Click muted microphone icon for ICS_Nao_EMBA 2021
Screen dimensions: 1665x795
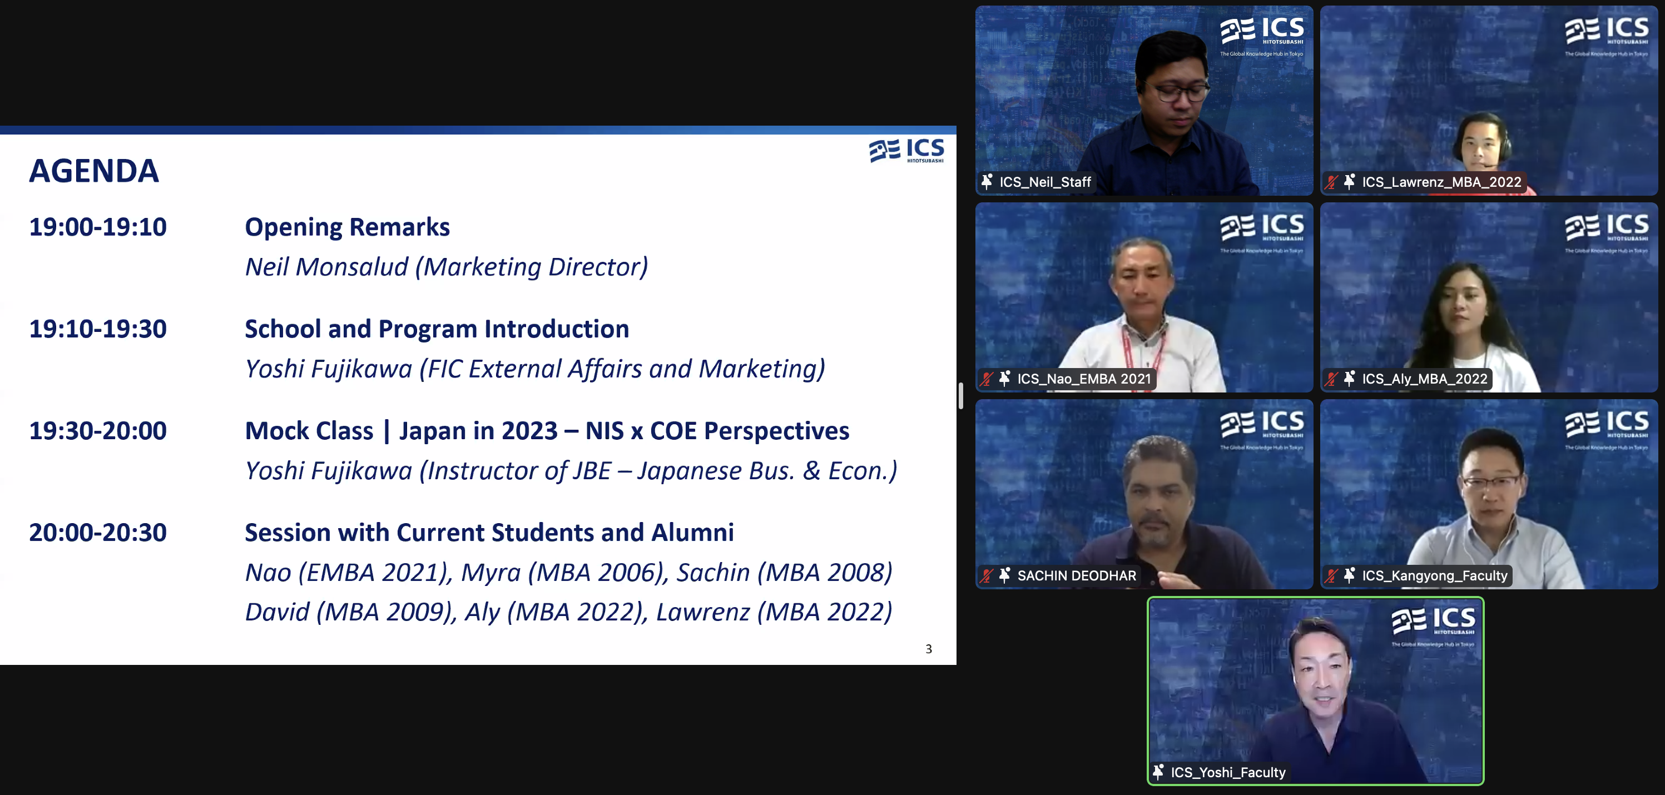987,379
